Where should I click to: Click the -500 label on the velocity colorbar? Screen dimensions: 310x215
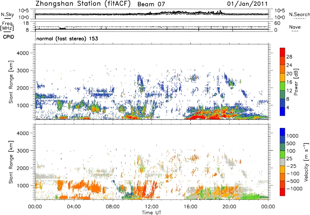point(293,181)
